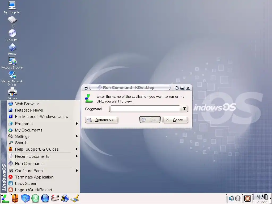
Task: Close the Run Command dialog
Action: tap(188, 88)
